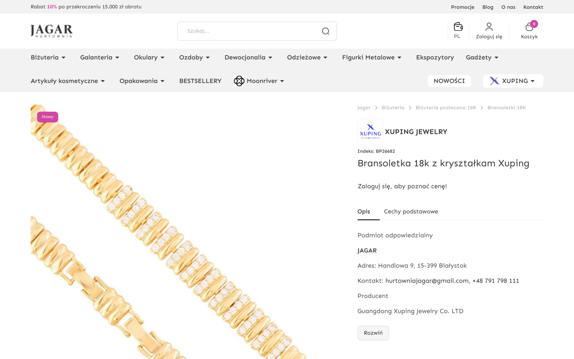574x359 pixels.
Task: Expand the Figurki Metalowe menu
Action: pyautogui.click(x=372, y=57)
